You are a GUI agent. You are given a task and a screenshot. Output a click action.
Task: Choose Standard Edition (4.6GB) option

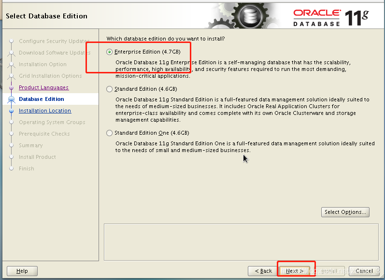click(x=110, y=89)
